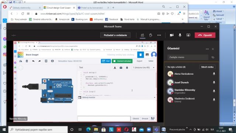Open Facebook bookmark
The image size is (236, 133).
pos(112,19)
